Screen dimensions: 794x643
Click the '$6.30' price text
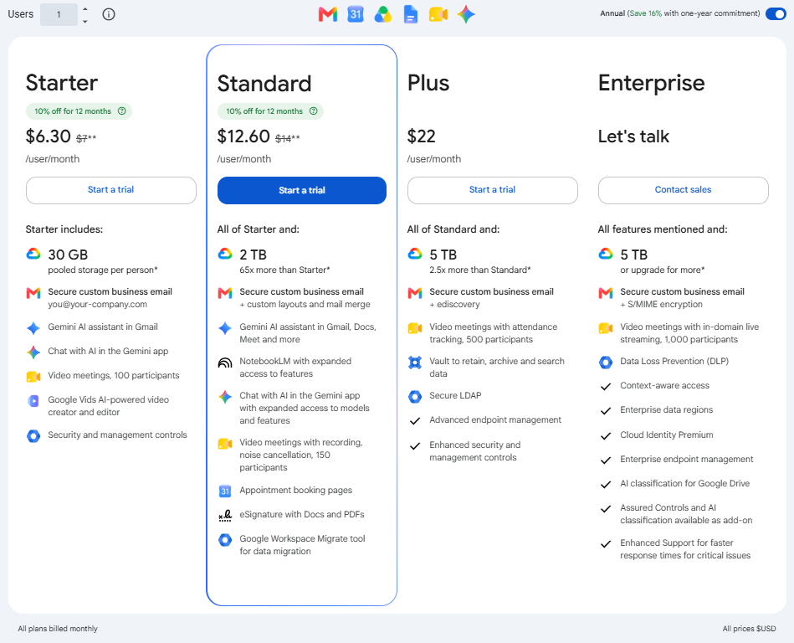click(x=48, y=136)
